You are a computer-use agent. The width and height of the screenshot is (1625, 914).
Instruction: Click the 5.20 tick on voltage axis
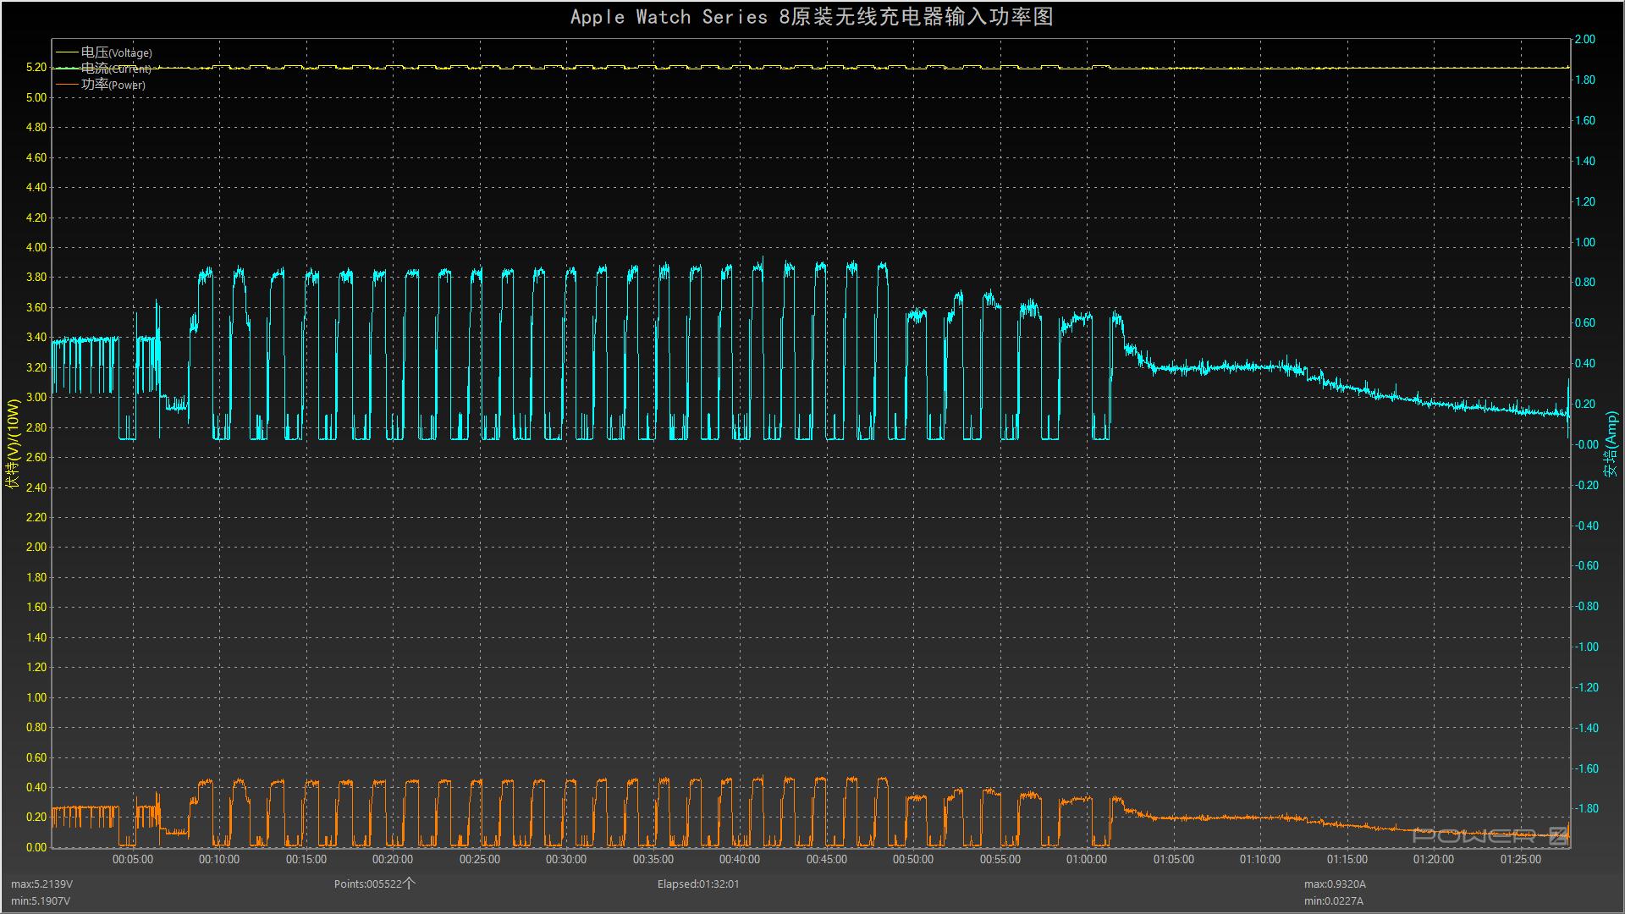coord(36,68)
